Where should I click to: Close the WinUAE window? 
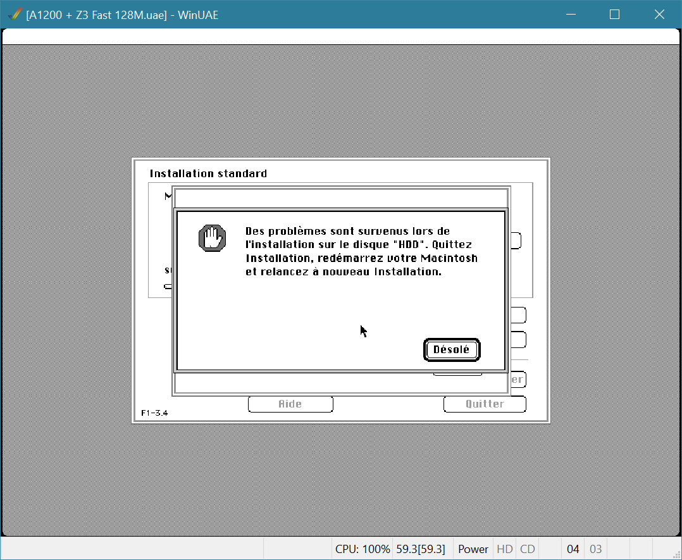[x=659, y=15]
